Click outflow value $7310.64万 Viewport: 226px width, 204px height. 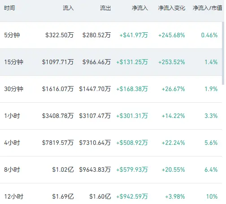(95, 143)
